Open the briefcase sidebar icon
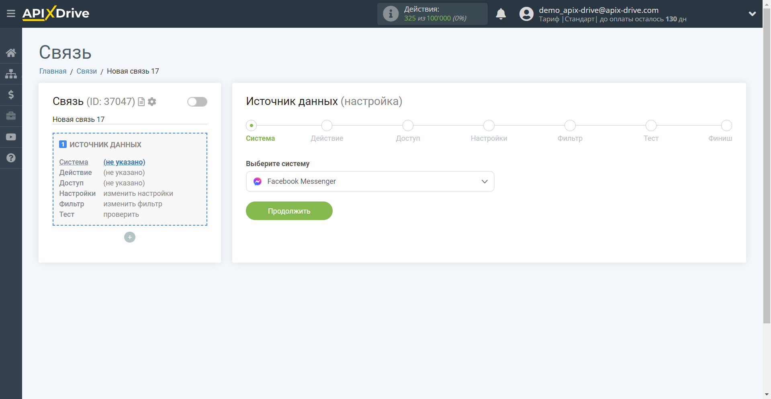Screen dimensions: 771x399 (11, 116)
